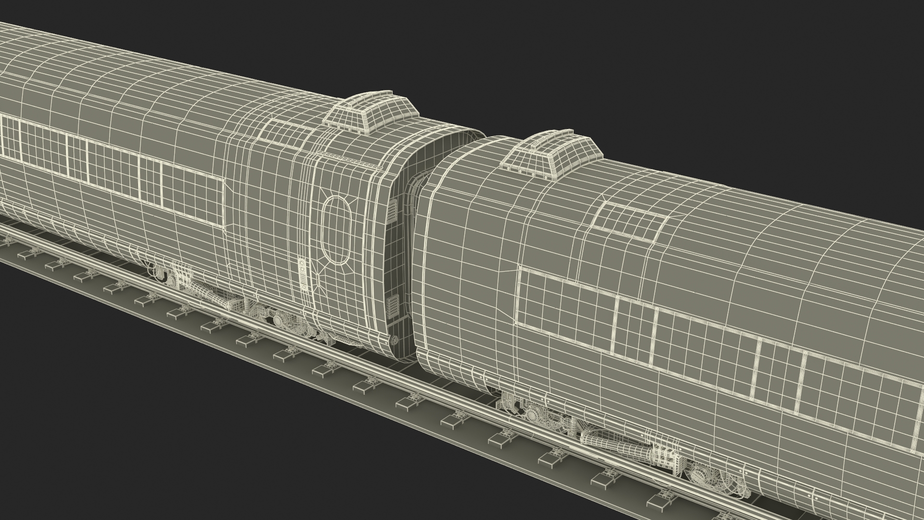Select the oval door window on left car
The image size is (924, 520).
337,231
